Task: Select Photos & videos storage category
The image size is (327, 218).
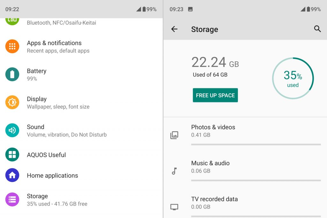Action: (245, 135)
